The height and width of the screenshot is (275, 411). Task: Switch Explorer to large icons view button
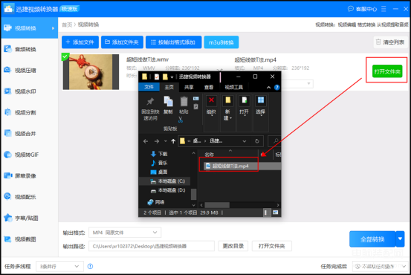(x=275, y=213)
